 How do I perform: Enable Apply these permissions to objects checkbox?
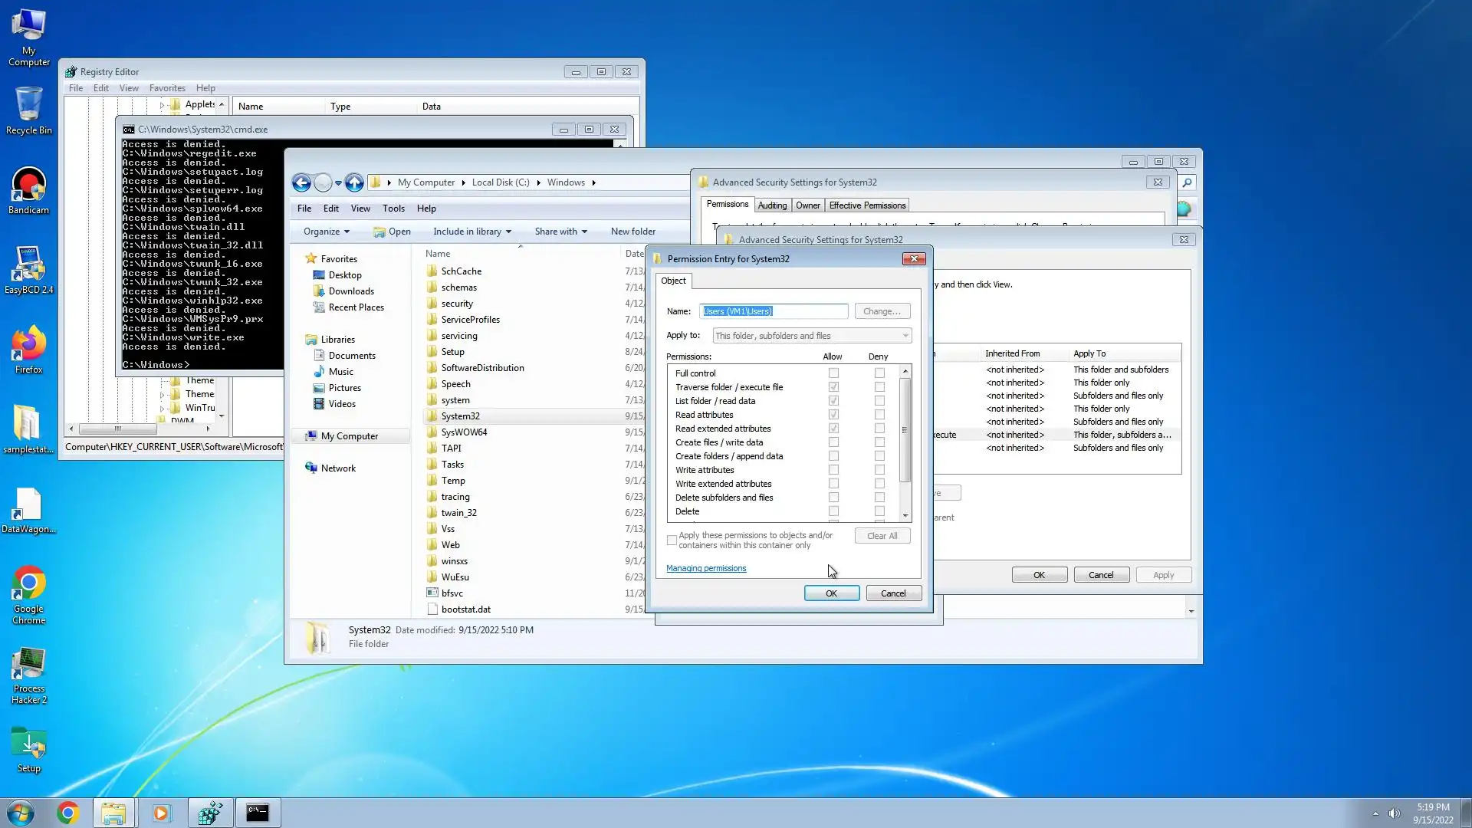click(x=672, y=540)
